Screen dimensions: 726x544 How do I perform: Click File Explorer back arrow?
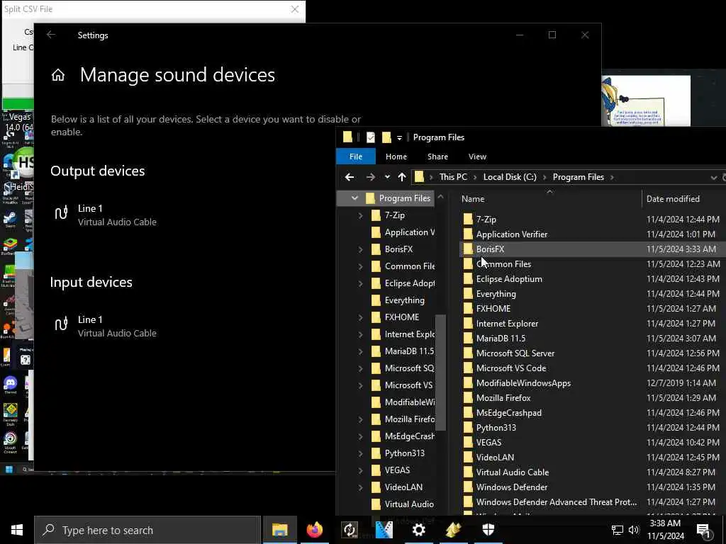350,177
